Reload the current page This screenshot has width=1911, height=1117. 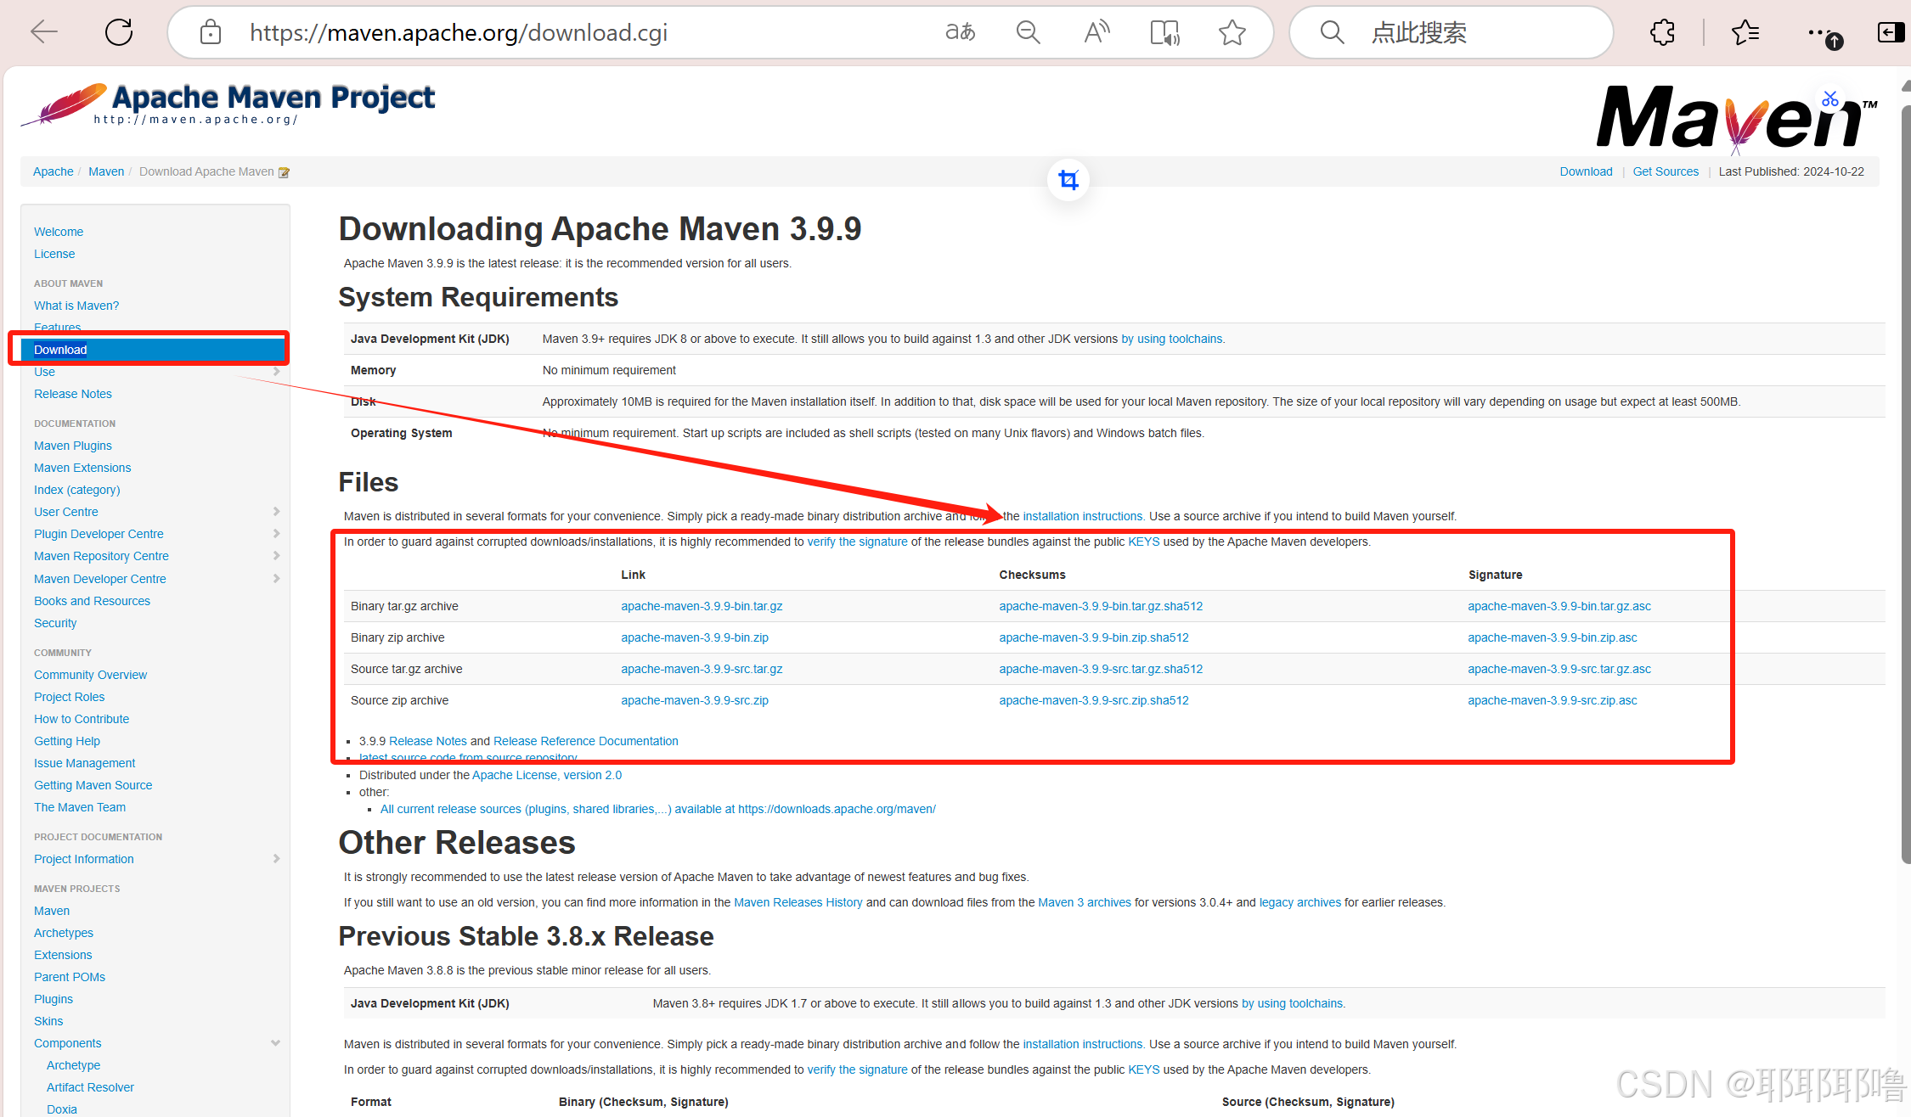coord(119,32)
